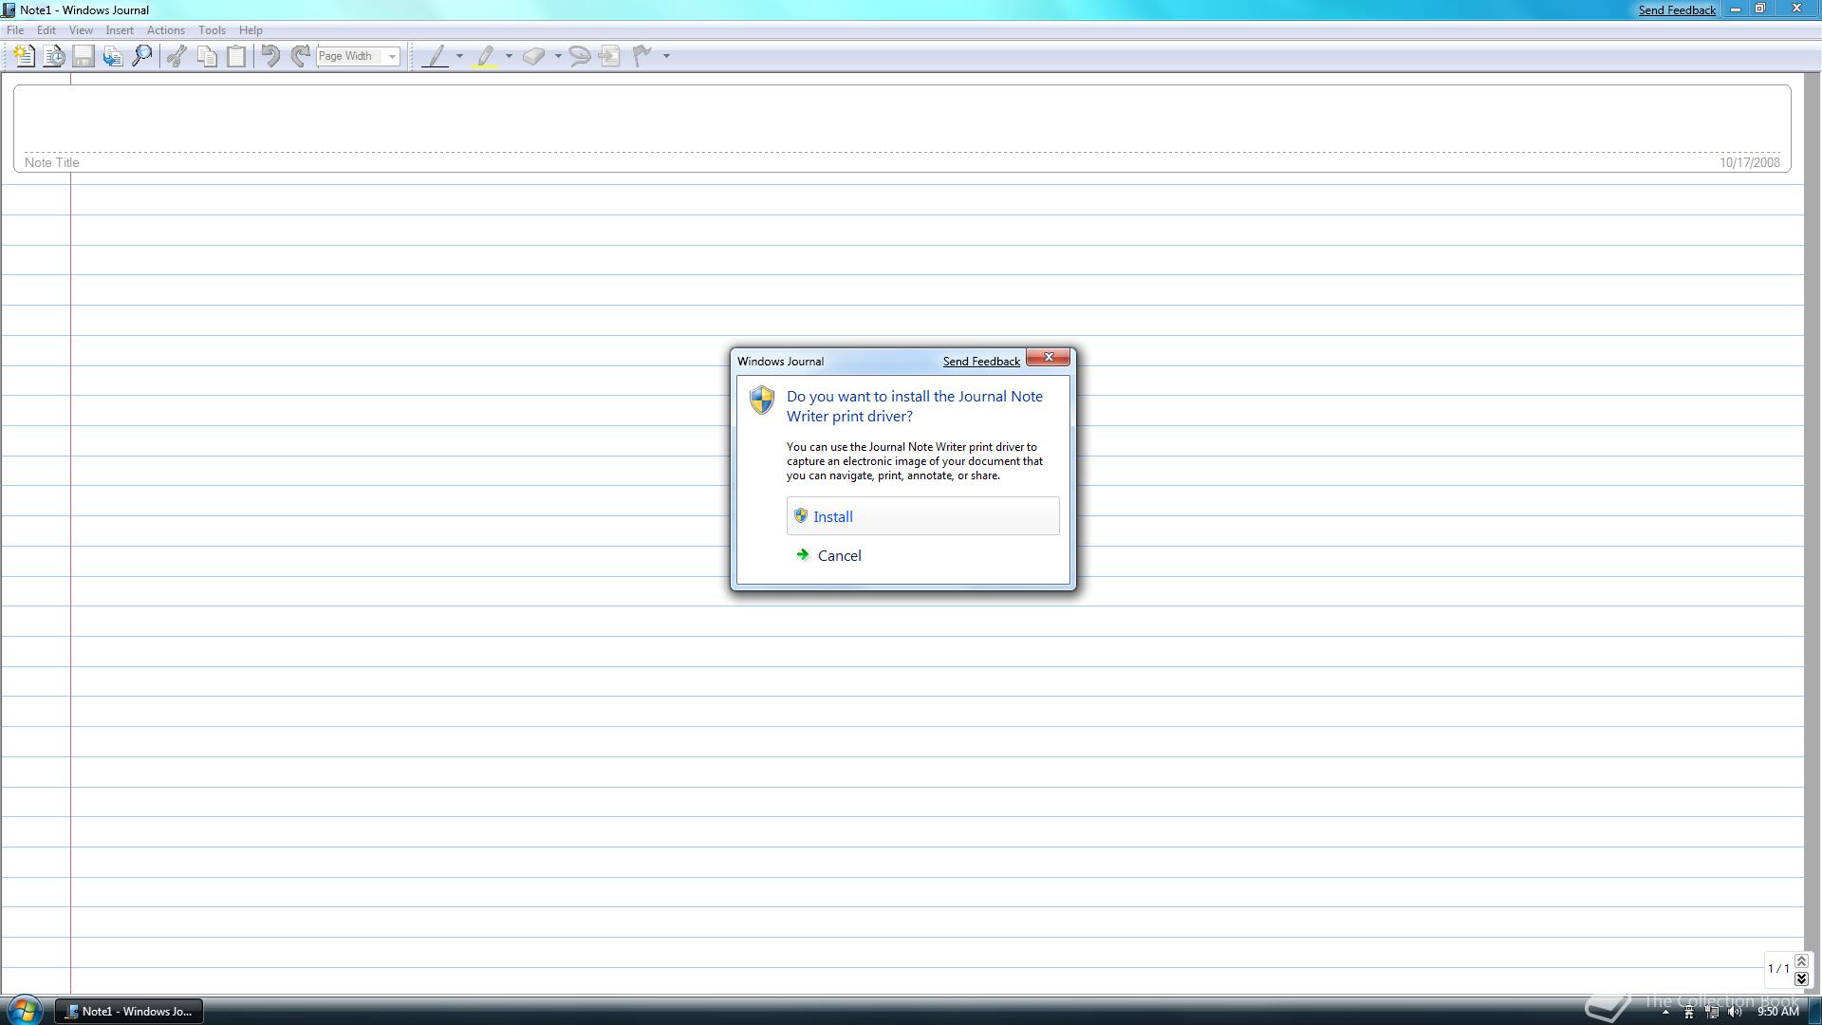
Task: Open the Actions menu
Action: pyautogui.click(x=166, y=30)
